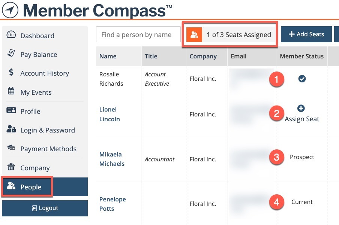The image size is (339, 225).
Task: Click the Company bank building icon
Action: pyautogui.click(x=11, y=167)
